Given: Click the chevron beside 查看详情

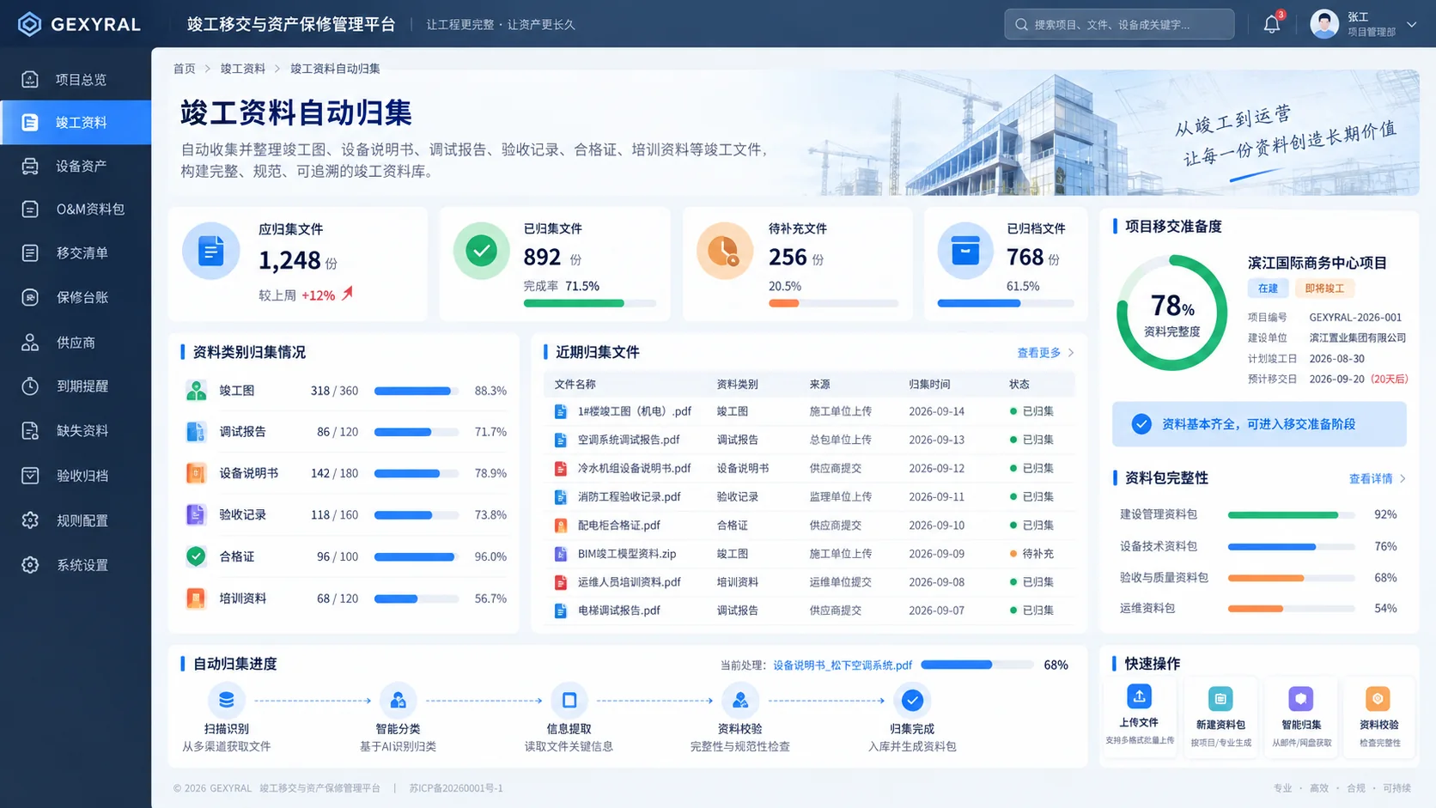Looking at the screenshot, I should coord(1403,479).
